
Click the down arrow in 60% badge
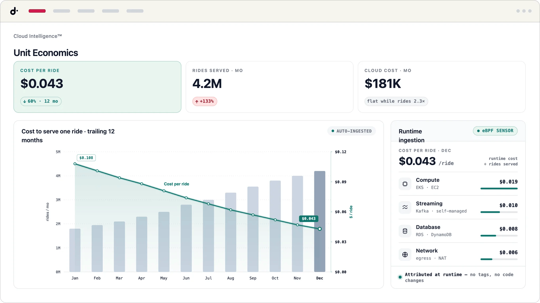(x=25, y=101)
